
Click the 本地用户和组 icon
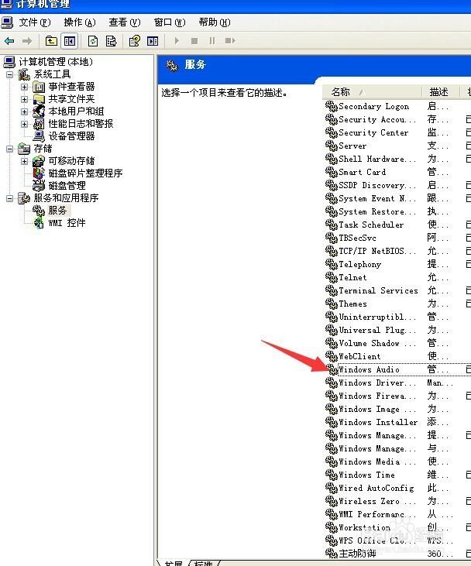coord(39,111)
